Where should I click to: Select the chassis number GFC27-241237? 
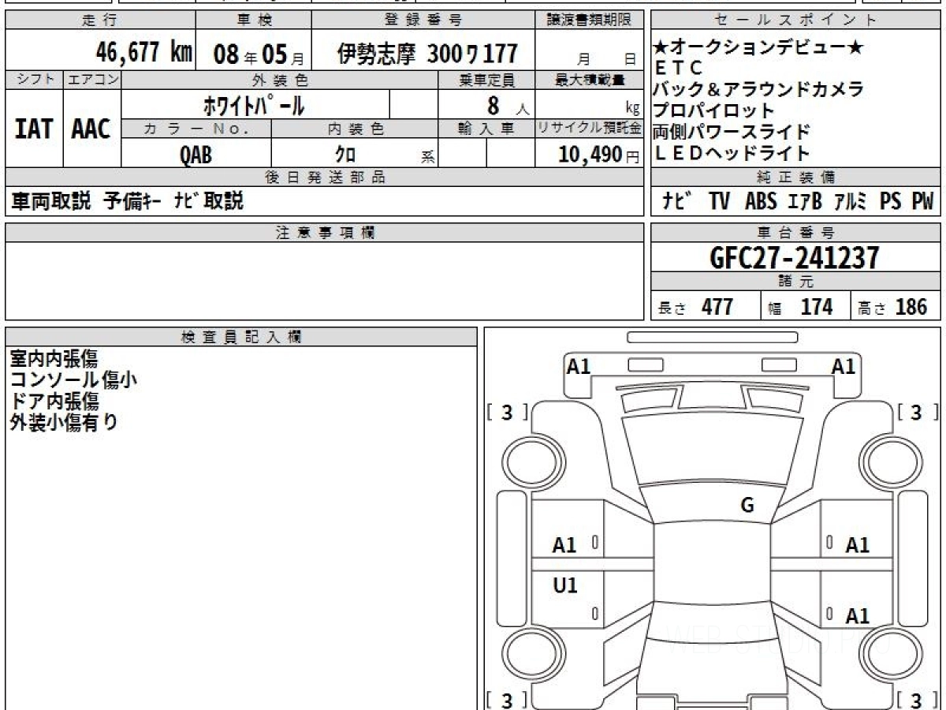pos(795,258)
